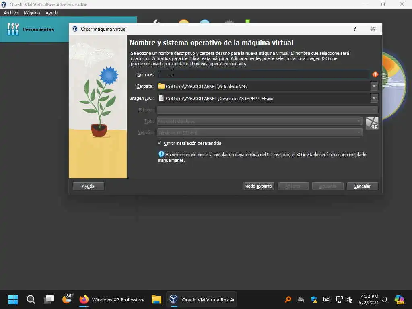Screen dimensions: 412x309
Task: Open Task View on the taskbar
Action: point(49,299)
